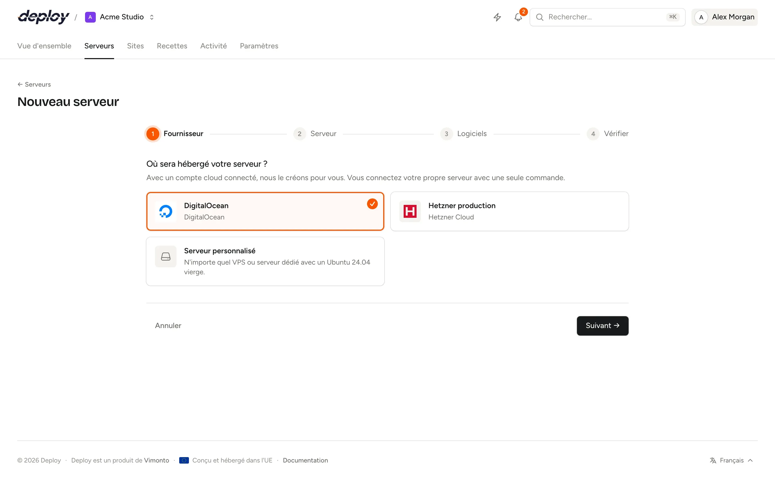The image size is (775, 484).
Task: Click the deploy logo
Action: tap(44, 17)
